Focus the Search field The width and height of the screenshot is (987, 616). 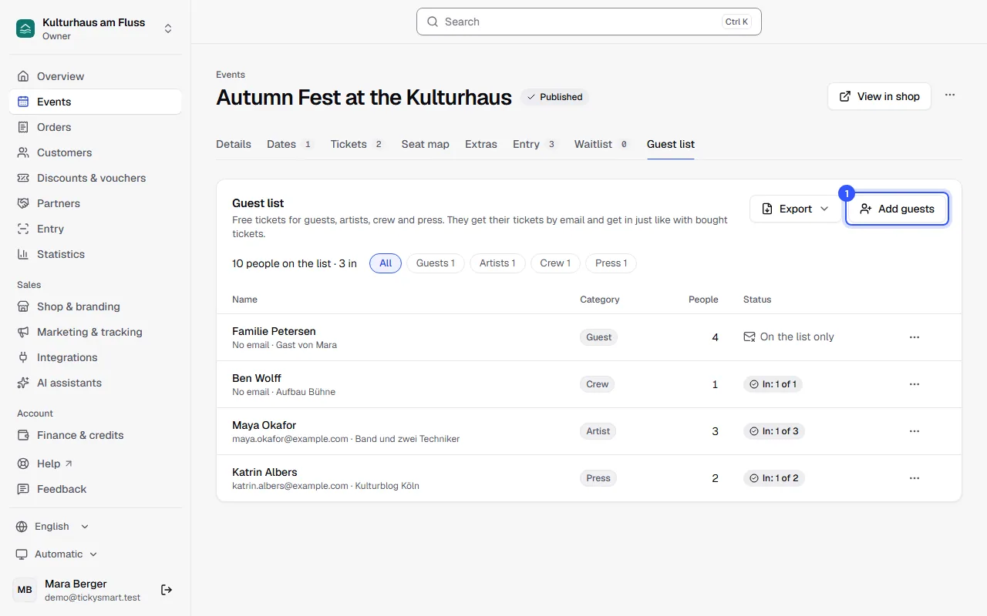coord(589,22)
